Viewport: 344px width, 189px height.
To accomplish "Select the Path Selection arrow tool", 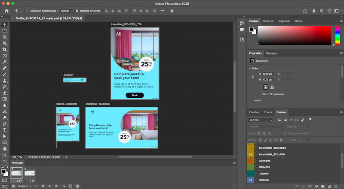I will pyautogui.click(x=4, y=136).
